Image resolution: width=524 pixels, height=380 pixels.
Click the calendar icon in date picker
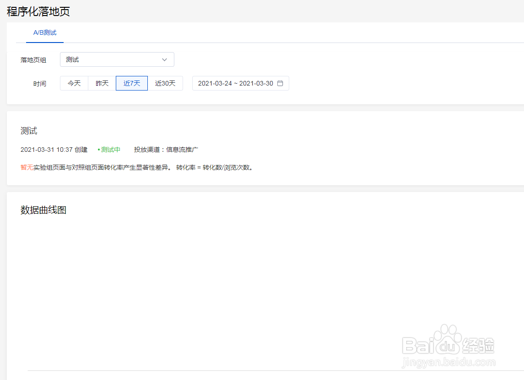[280, 83]
